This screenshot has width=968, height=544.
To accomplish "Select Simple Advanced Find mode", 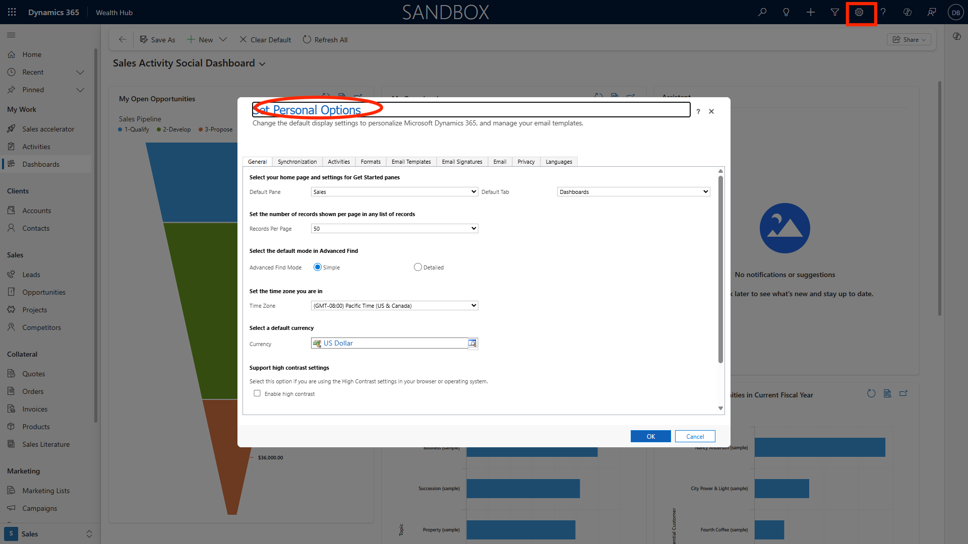I will (x=318, y=267).
